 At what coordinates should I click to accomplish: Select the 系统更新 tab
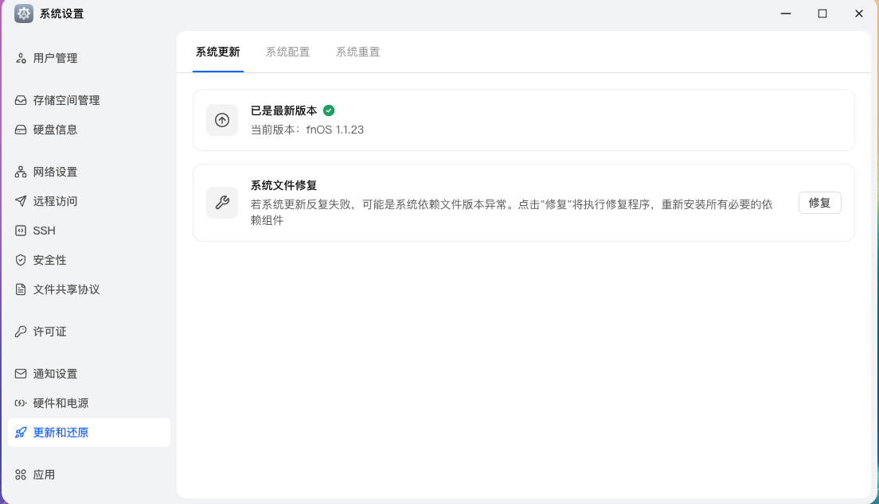217,52
